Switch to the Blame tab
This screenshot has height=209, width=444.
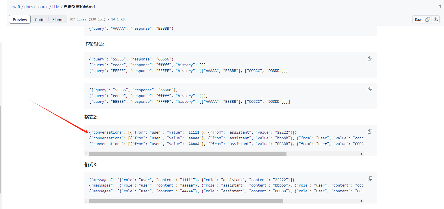click(x=58, y=20)
